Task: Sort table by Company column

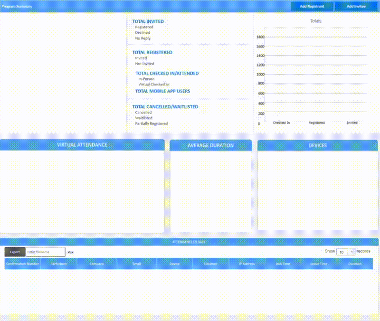Action: tap(97, 264)
